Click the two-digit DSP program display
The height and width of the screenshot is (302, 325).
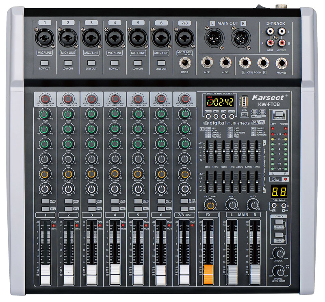(x=279, y=192)
